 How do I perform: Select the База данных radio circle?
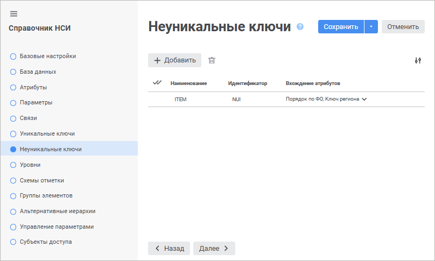click(13, 72)
